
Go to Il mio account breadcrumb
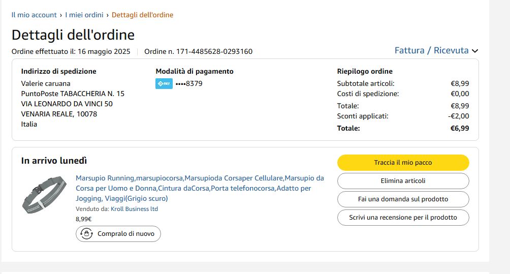pos(34,15)
